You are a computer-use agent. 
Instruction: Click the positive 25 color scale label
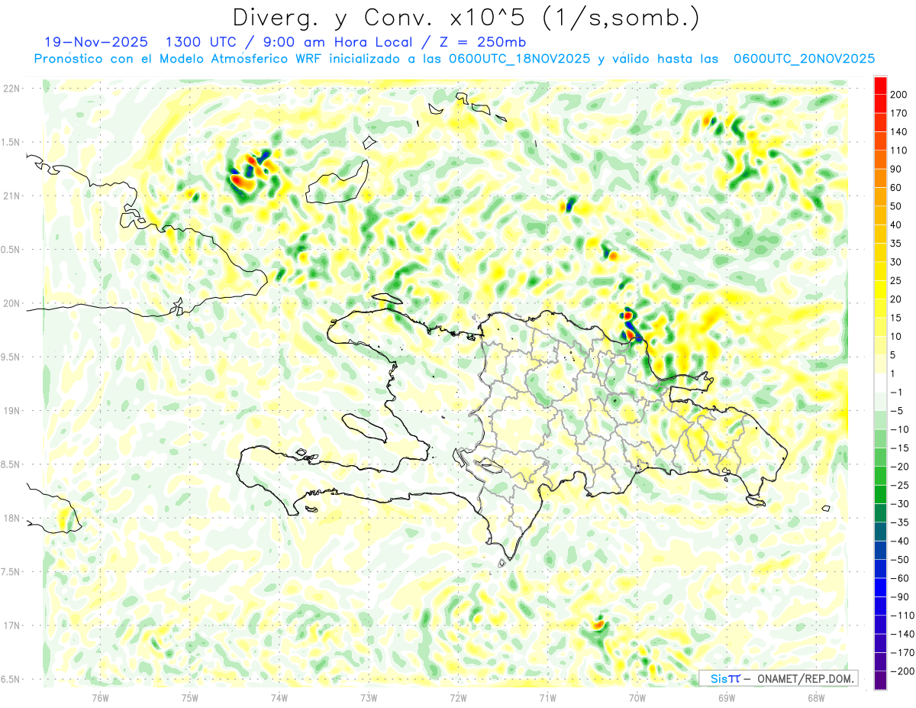click(x=896, y=281)
